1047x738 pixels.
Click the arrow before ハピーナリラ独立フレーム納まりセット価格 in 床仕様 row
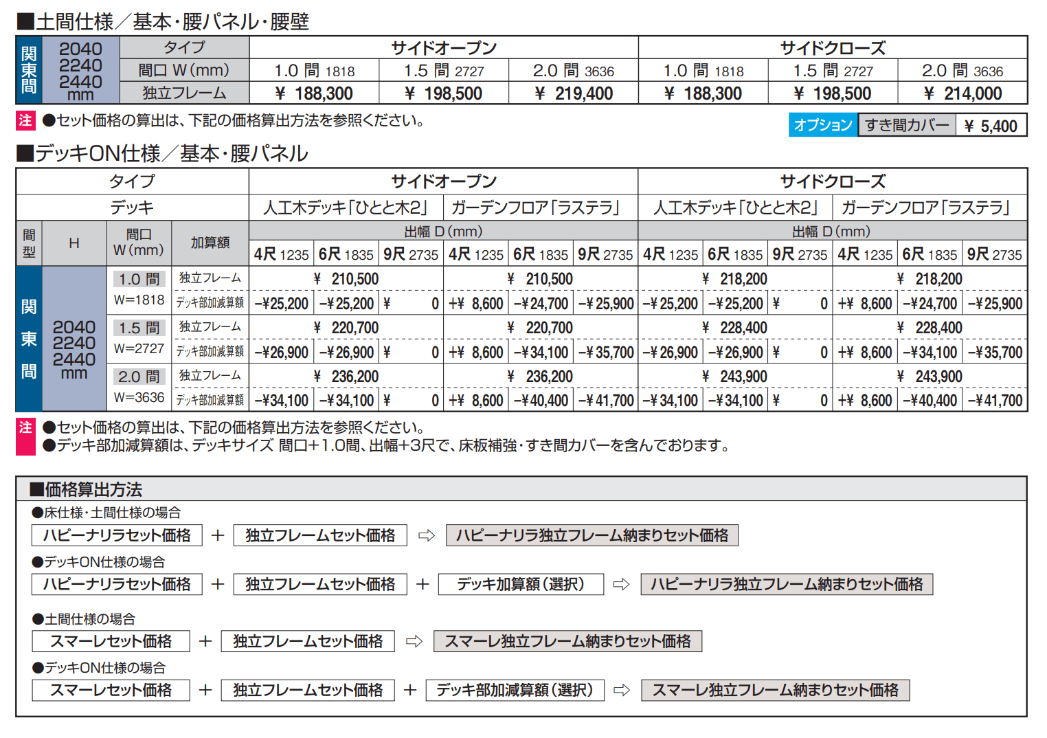pyautogui.click(x=427, y=536)
